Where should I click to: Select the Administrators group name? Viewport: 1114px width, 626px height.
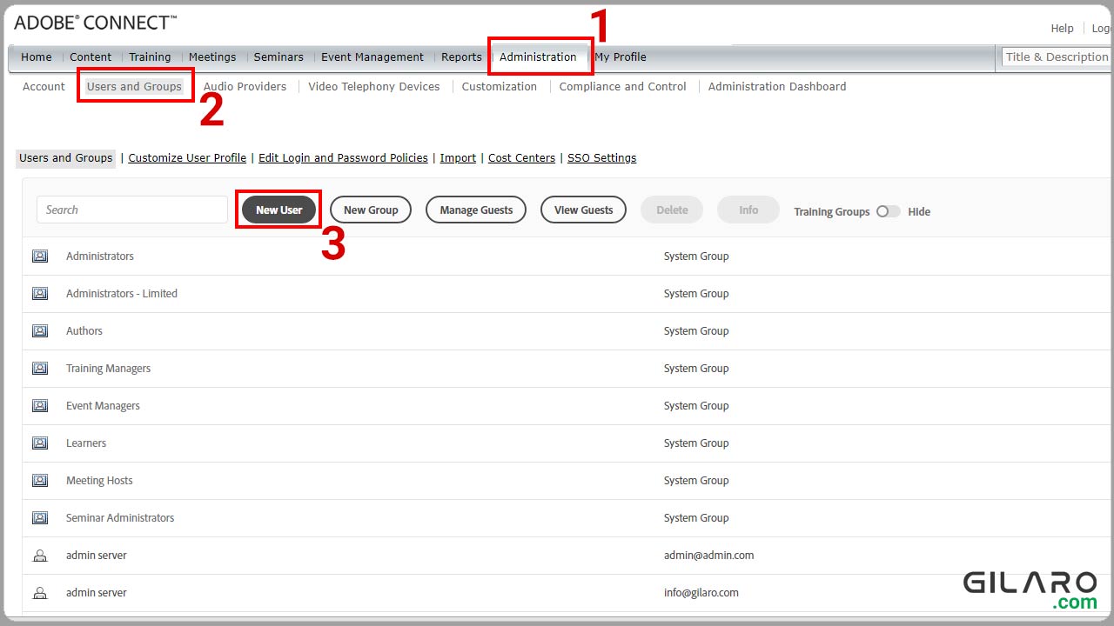(x=100, y=256)
